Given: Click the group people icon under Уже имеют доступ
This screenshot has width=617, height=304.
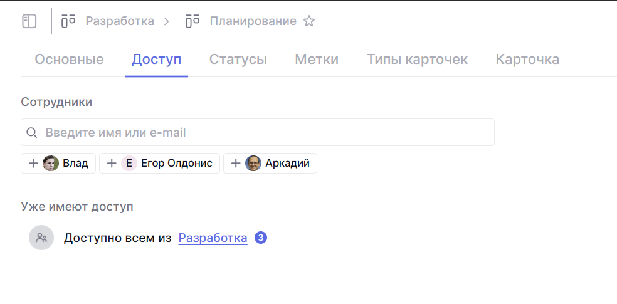Looking at the screenshot, I should tap(41, 238).
